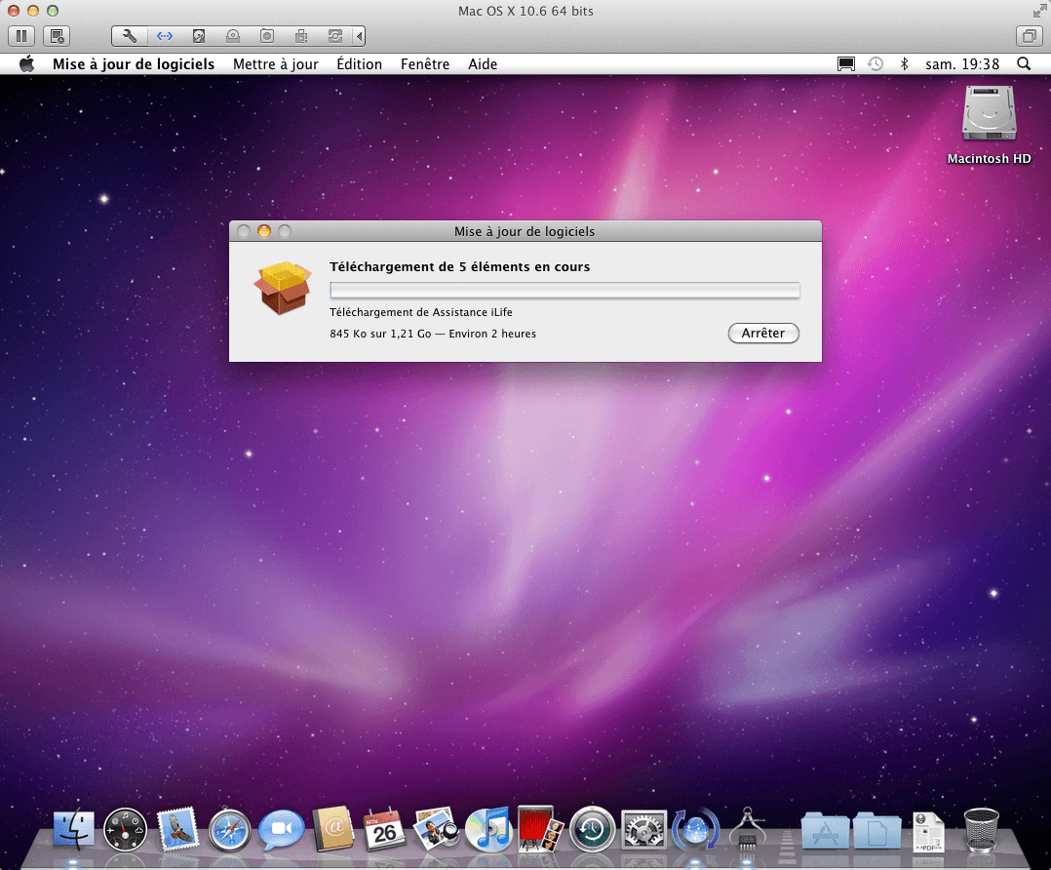The width and height of the screenshot is (1051, 870).
Task: Open iChat from the Dock
Action: point(282,830)
